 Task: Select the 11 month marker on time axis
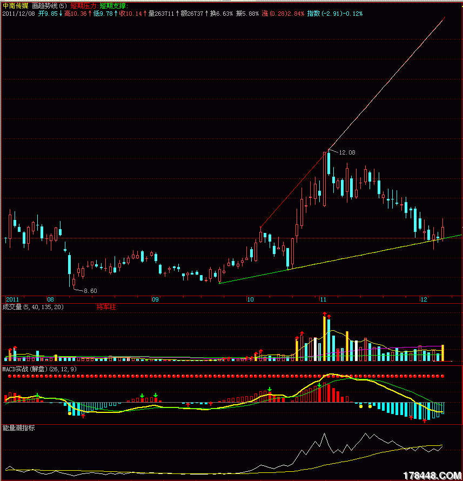pos(323,299)
